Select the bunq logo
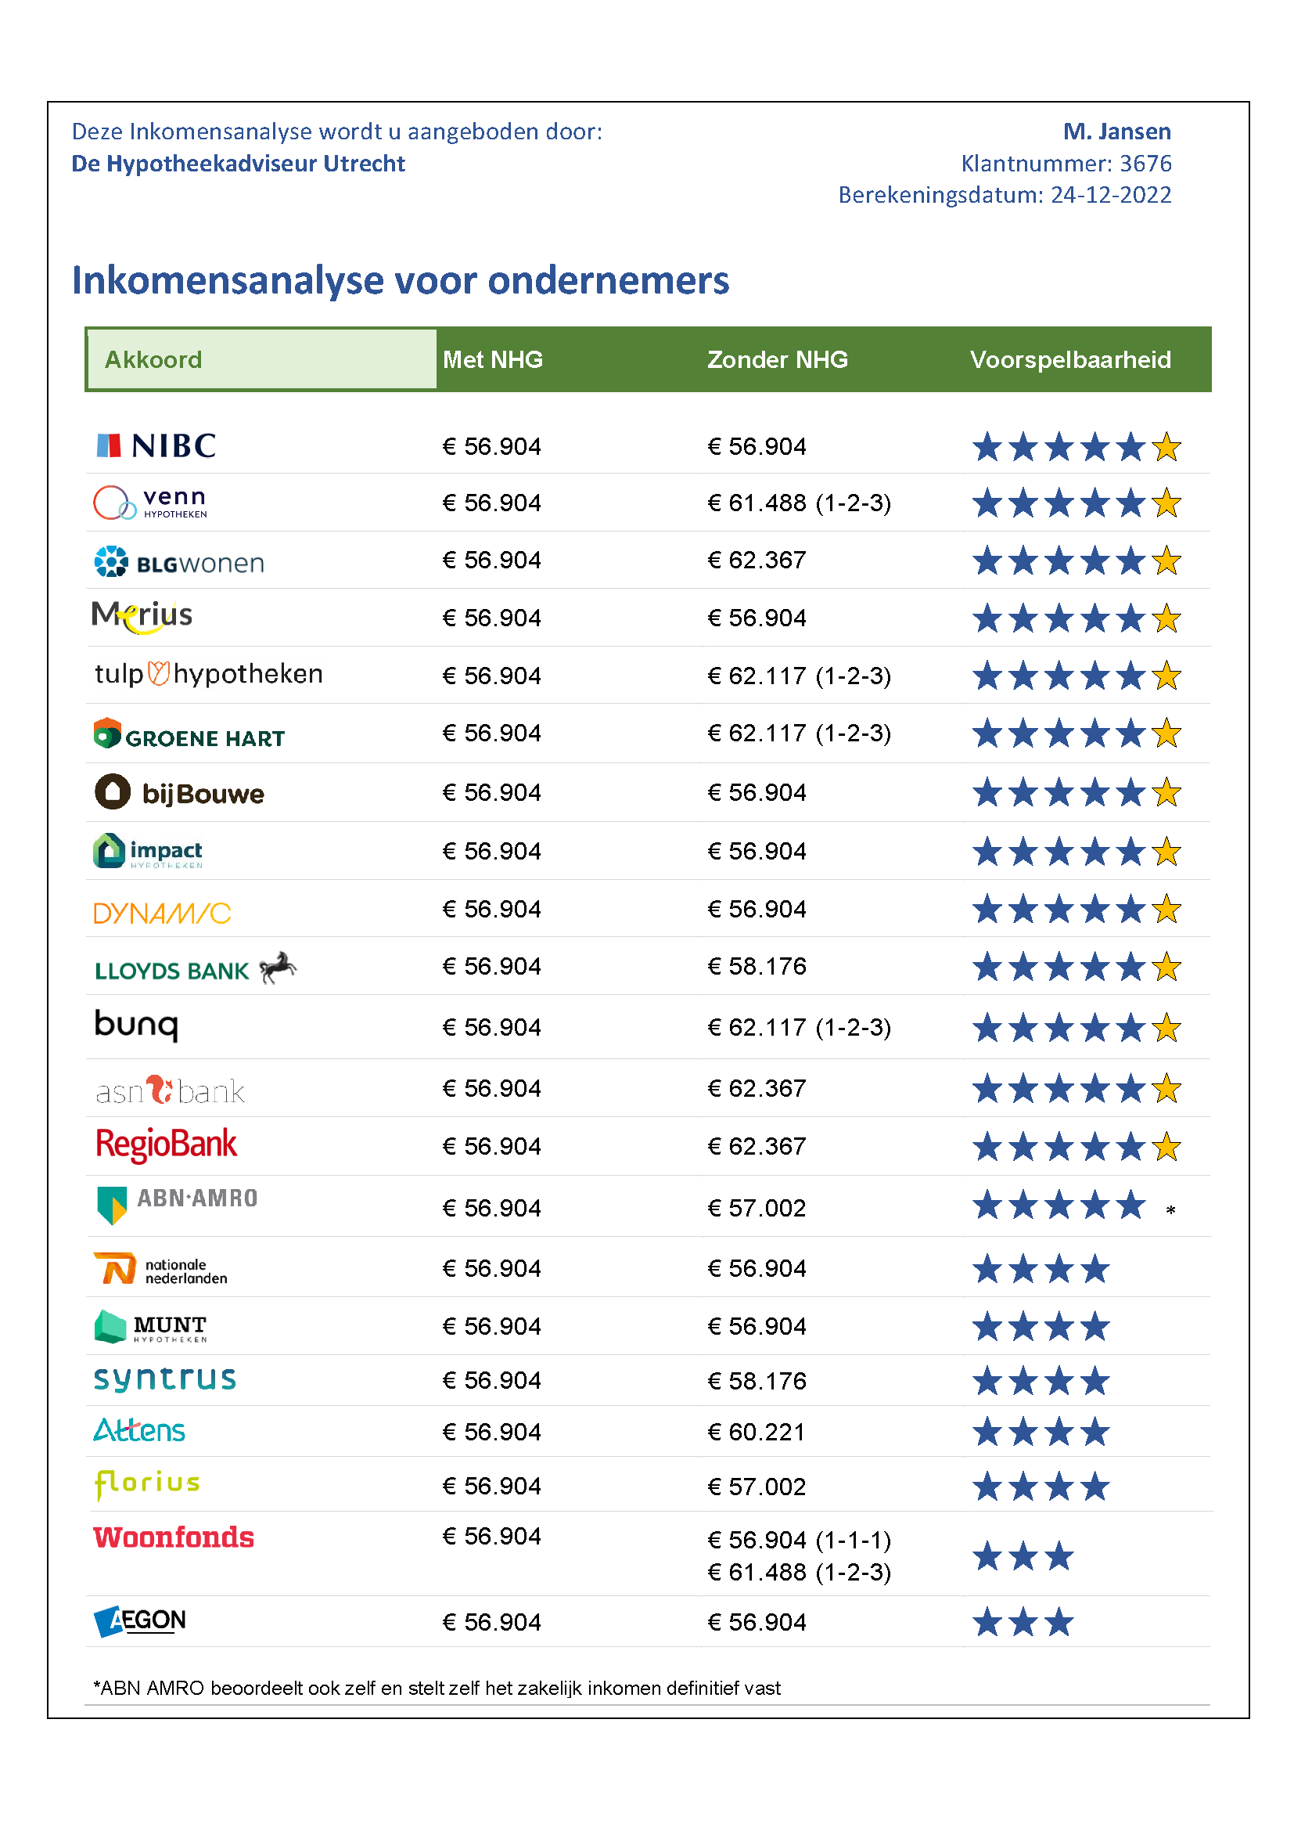Screen dimensions: 1294x1831 point(136,1025)
